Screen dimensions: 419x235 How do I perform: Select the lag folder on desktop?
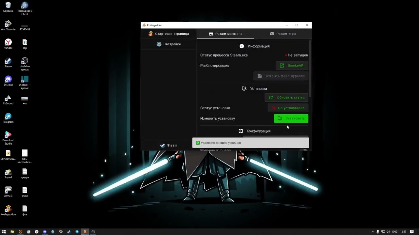tap(25, 44)
